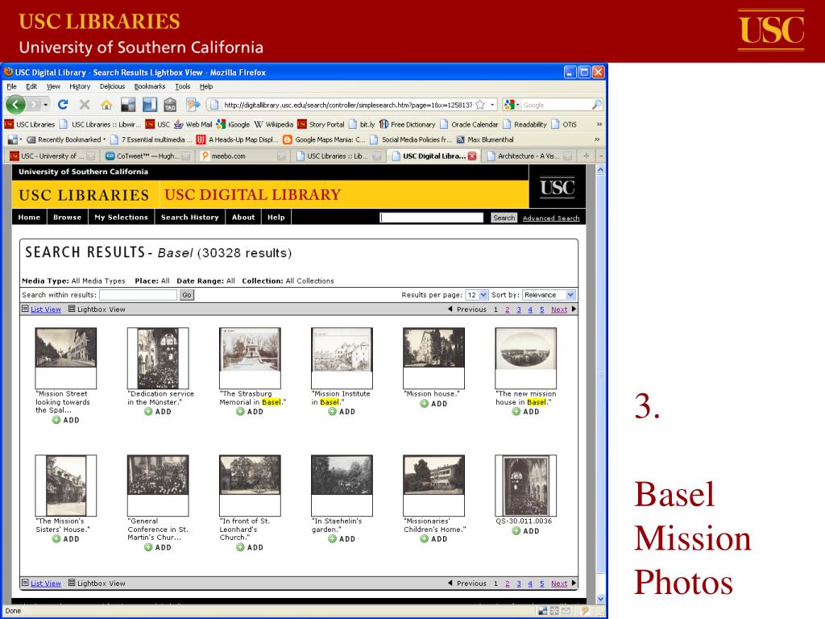Open the back/forward history dropdown arrow
The height and width of the screenshot is (619, 825).
[46, 105]
